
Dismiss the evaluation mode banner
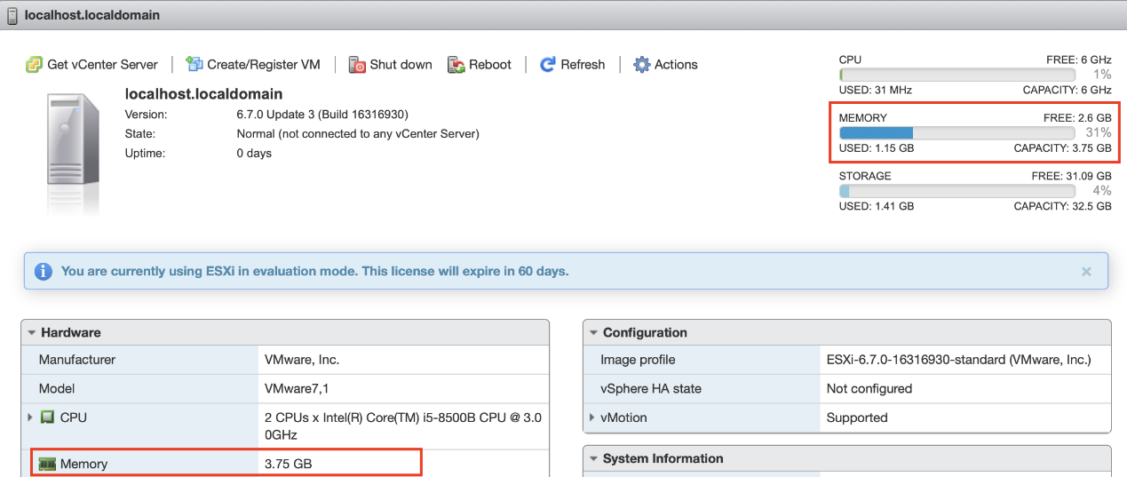click(1086, 272)
